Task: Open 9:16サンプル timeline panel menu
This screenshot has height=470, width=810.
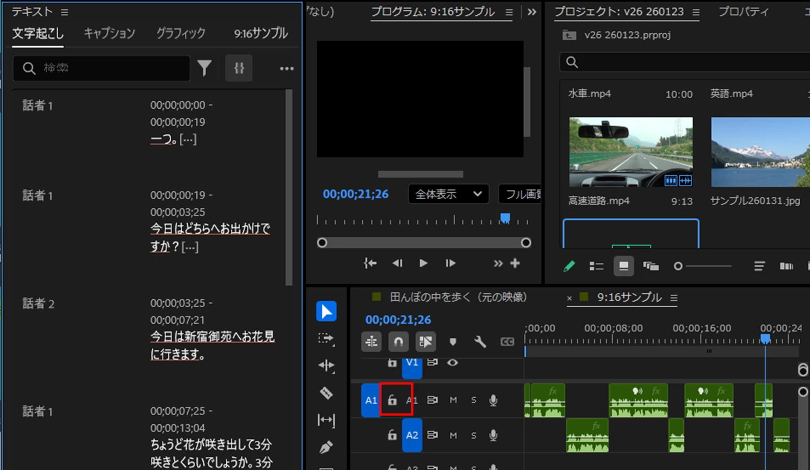Action: pyautogui.click(x=673, y=298)
